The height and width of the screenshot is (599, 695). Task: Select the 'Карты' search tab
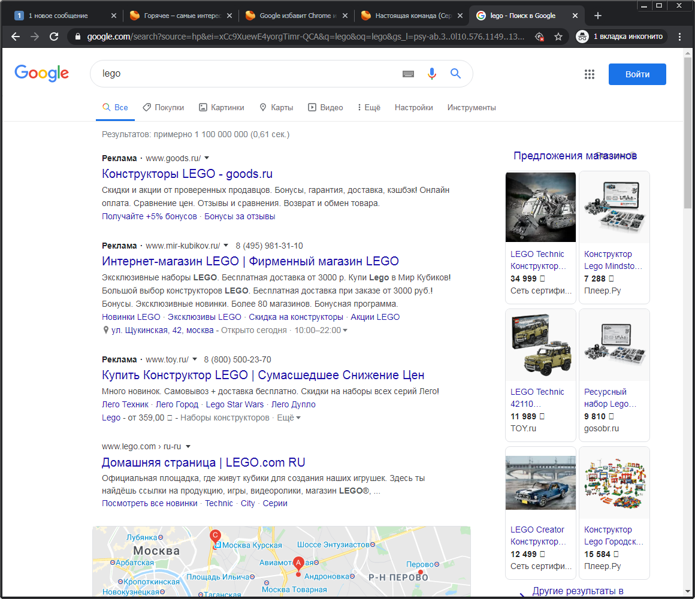click(x=277, y=108)
